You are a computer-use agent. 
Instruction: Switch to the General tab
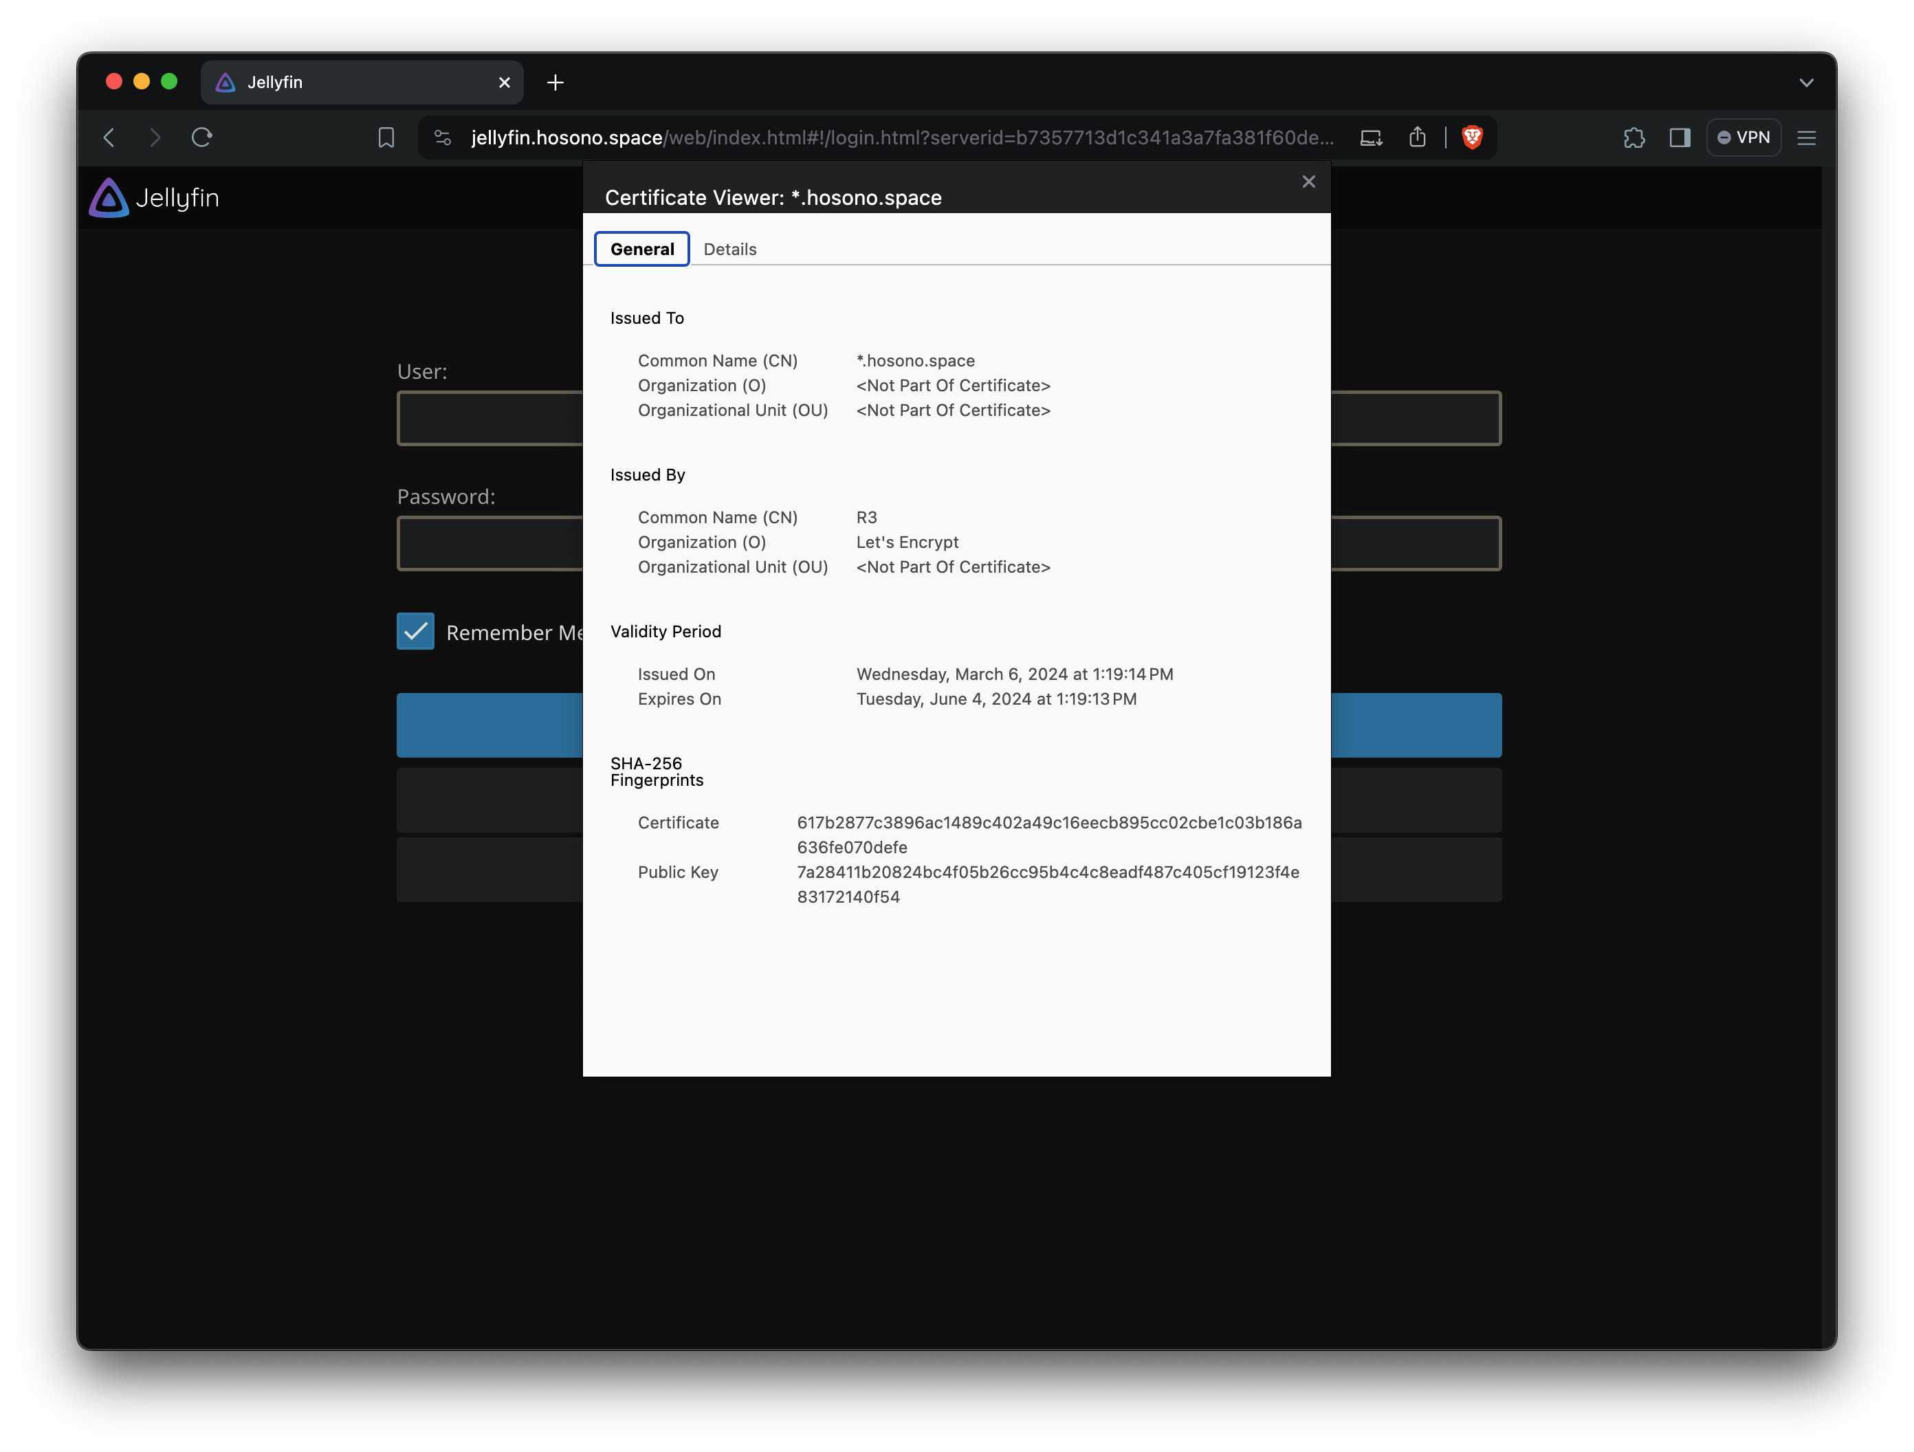(642, 249)
